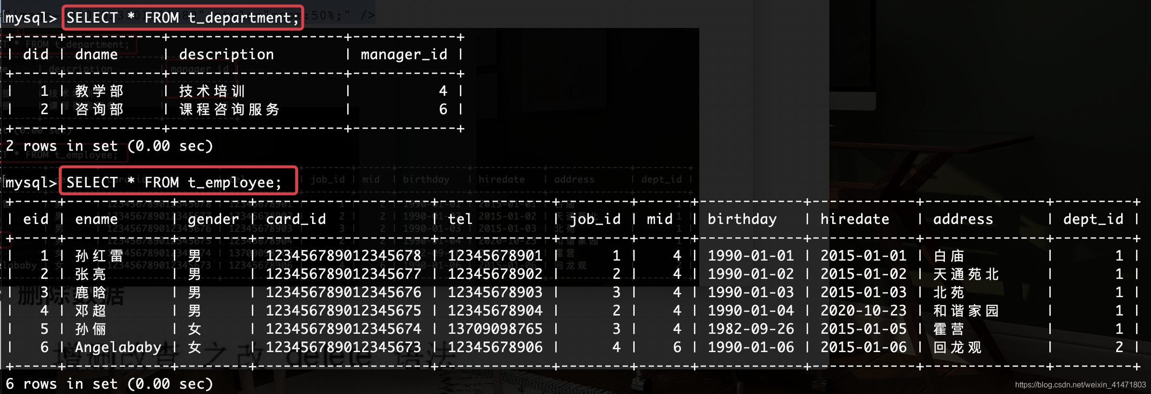Click tel value '12345678901'
1151x394 pixels.
[496, 256]
